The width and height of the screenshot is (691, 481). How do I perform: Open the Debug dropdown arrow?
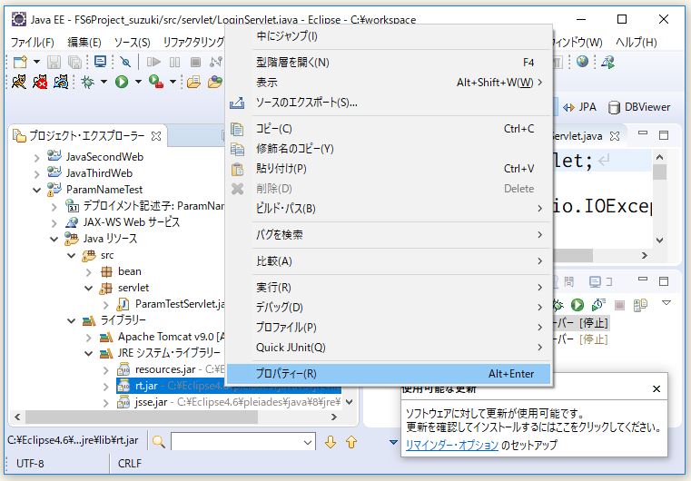(x=104, y=82)
